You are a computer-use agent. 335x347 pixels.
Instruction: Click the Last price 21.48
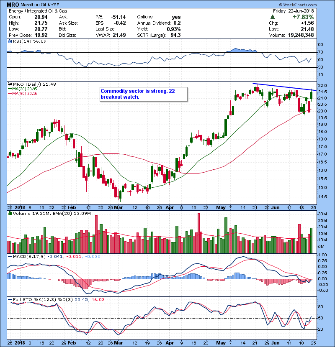click(307, 29)
